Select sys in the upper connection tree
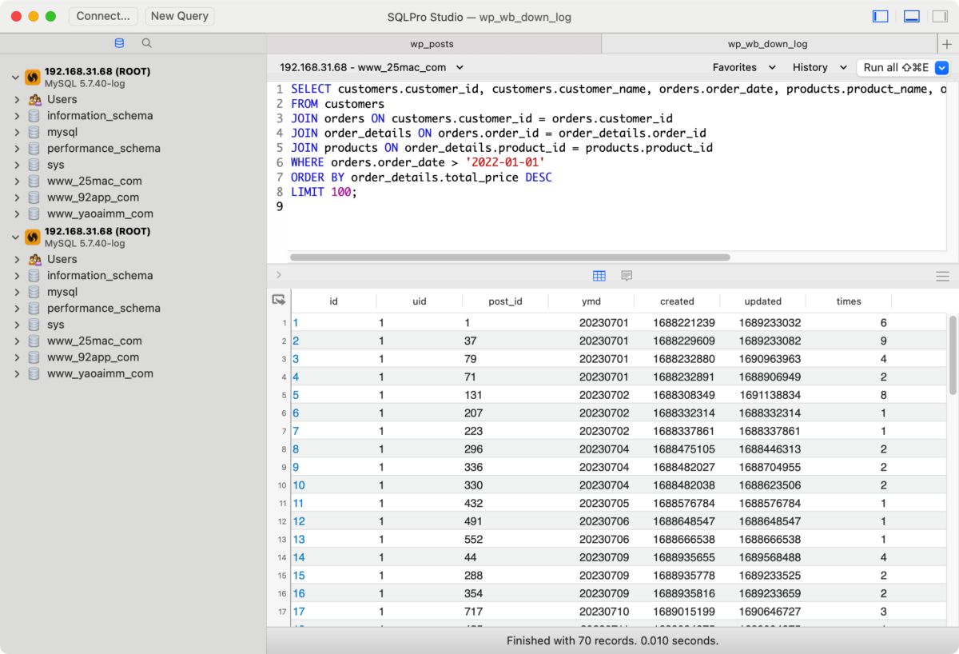 56,165
